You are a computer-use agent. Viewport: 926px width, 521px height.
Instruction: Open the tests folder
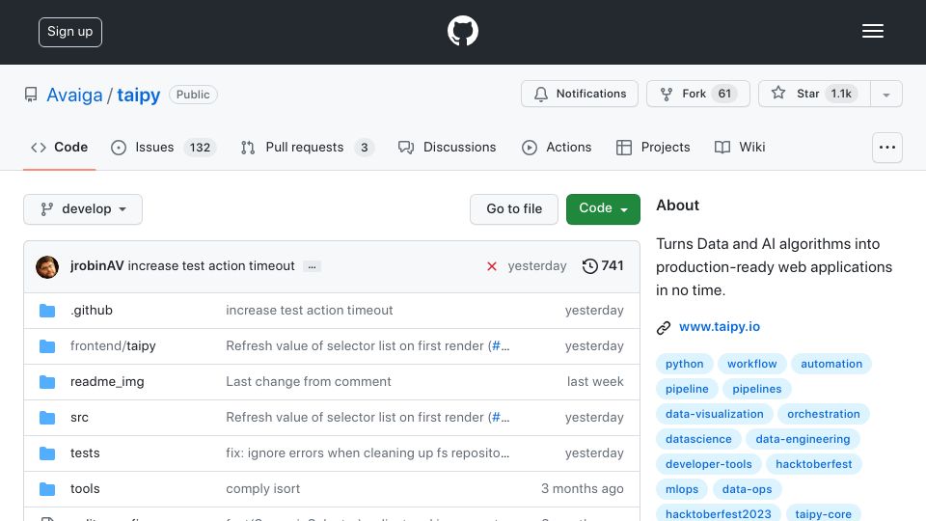tap(85, 453)
